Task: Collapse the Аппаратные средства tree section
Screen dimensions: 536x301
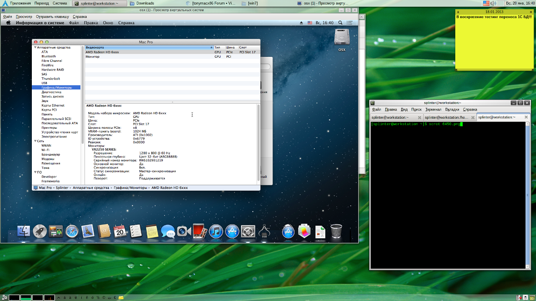Action: 35,48
